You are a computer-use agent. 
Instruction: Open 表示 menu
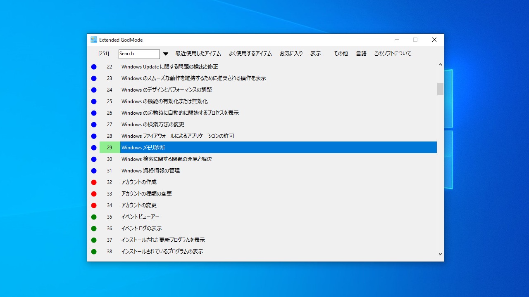pyautogui.click(x=316, y=54)
